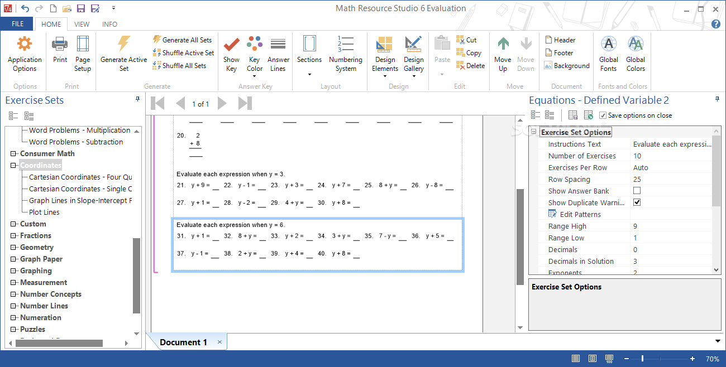Collapse the Coordinates category
This screenshot has height=367, width=726.
(x=13, y=165)
